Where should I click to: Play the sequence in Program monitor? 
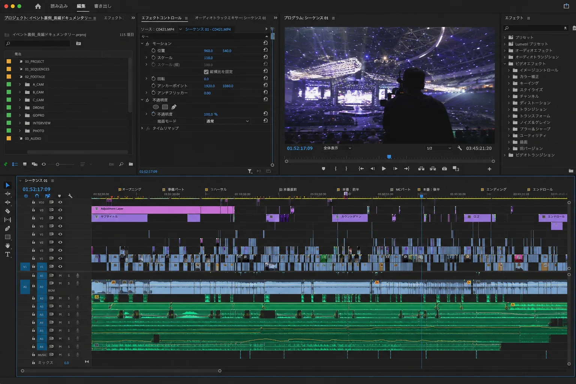[384, 169]
